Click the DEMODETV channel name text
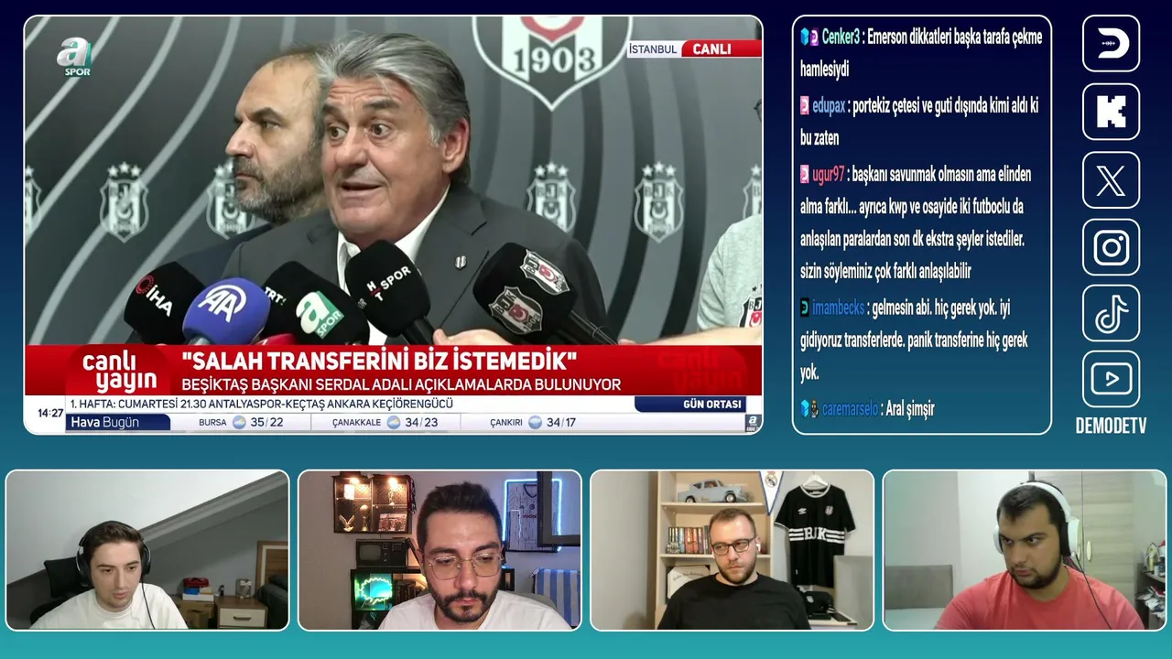Screen dimensions: 1172x659 pyautogui.click(x=1111, y=427)
